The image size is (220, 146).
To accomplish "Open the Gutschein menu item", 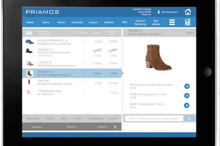I will coord(77,22).
